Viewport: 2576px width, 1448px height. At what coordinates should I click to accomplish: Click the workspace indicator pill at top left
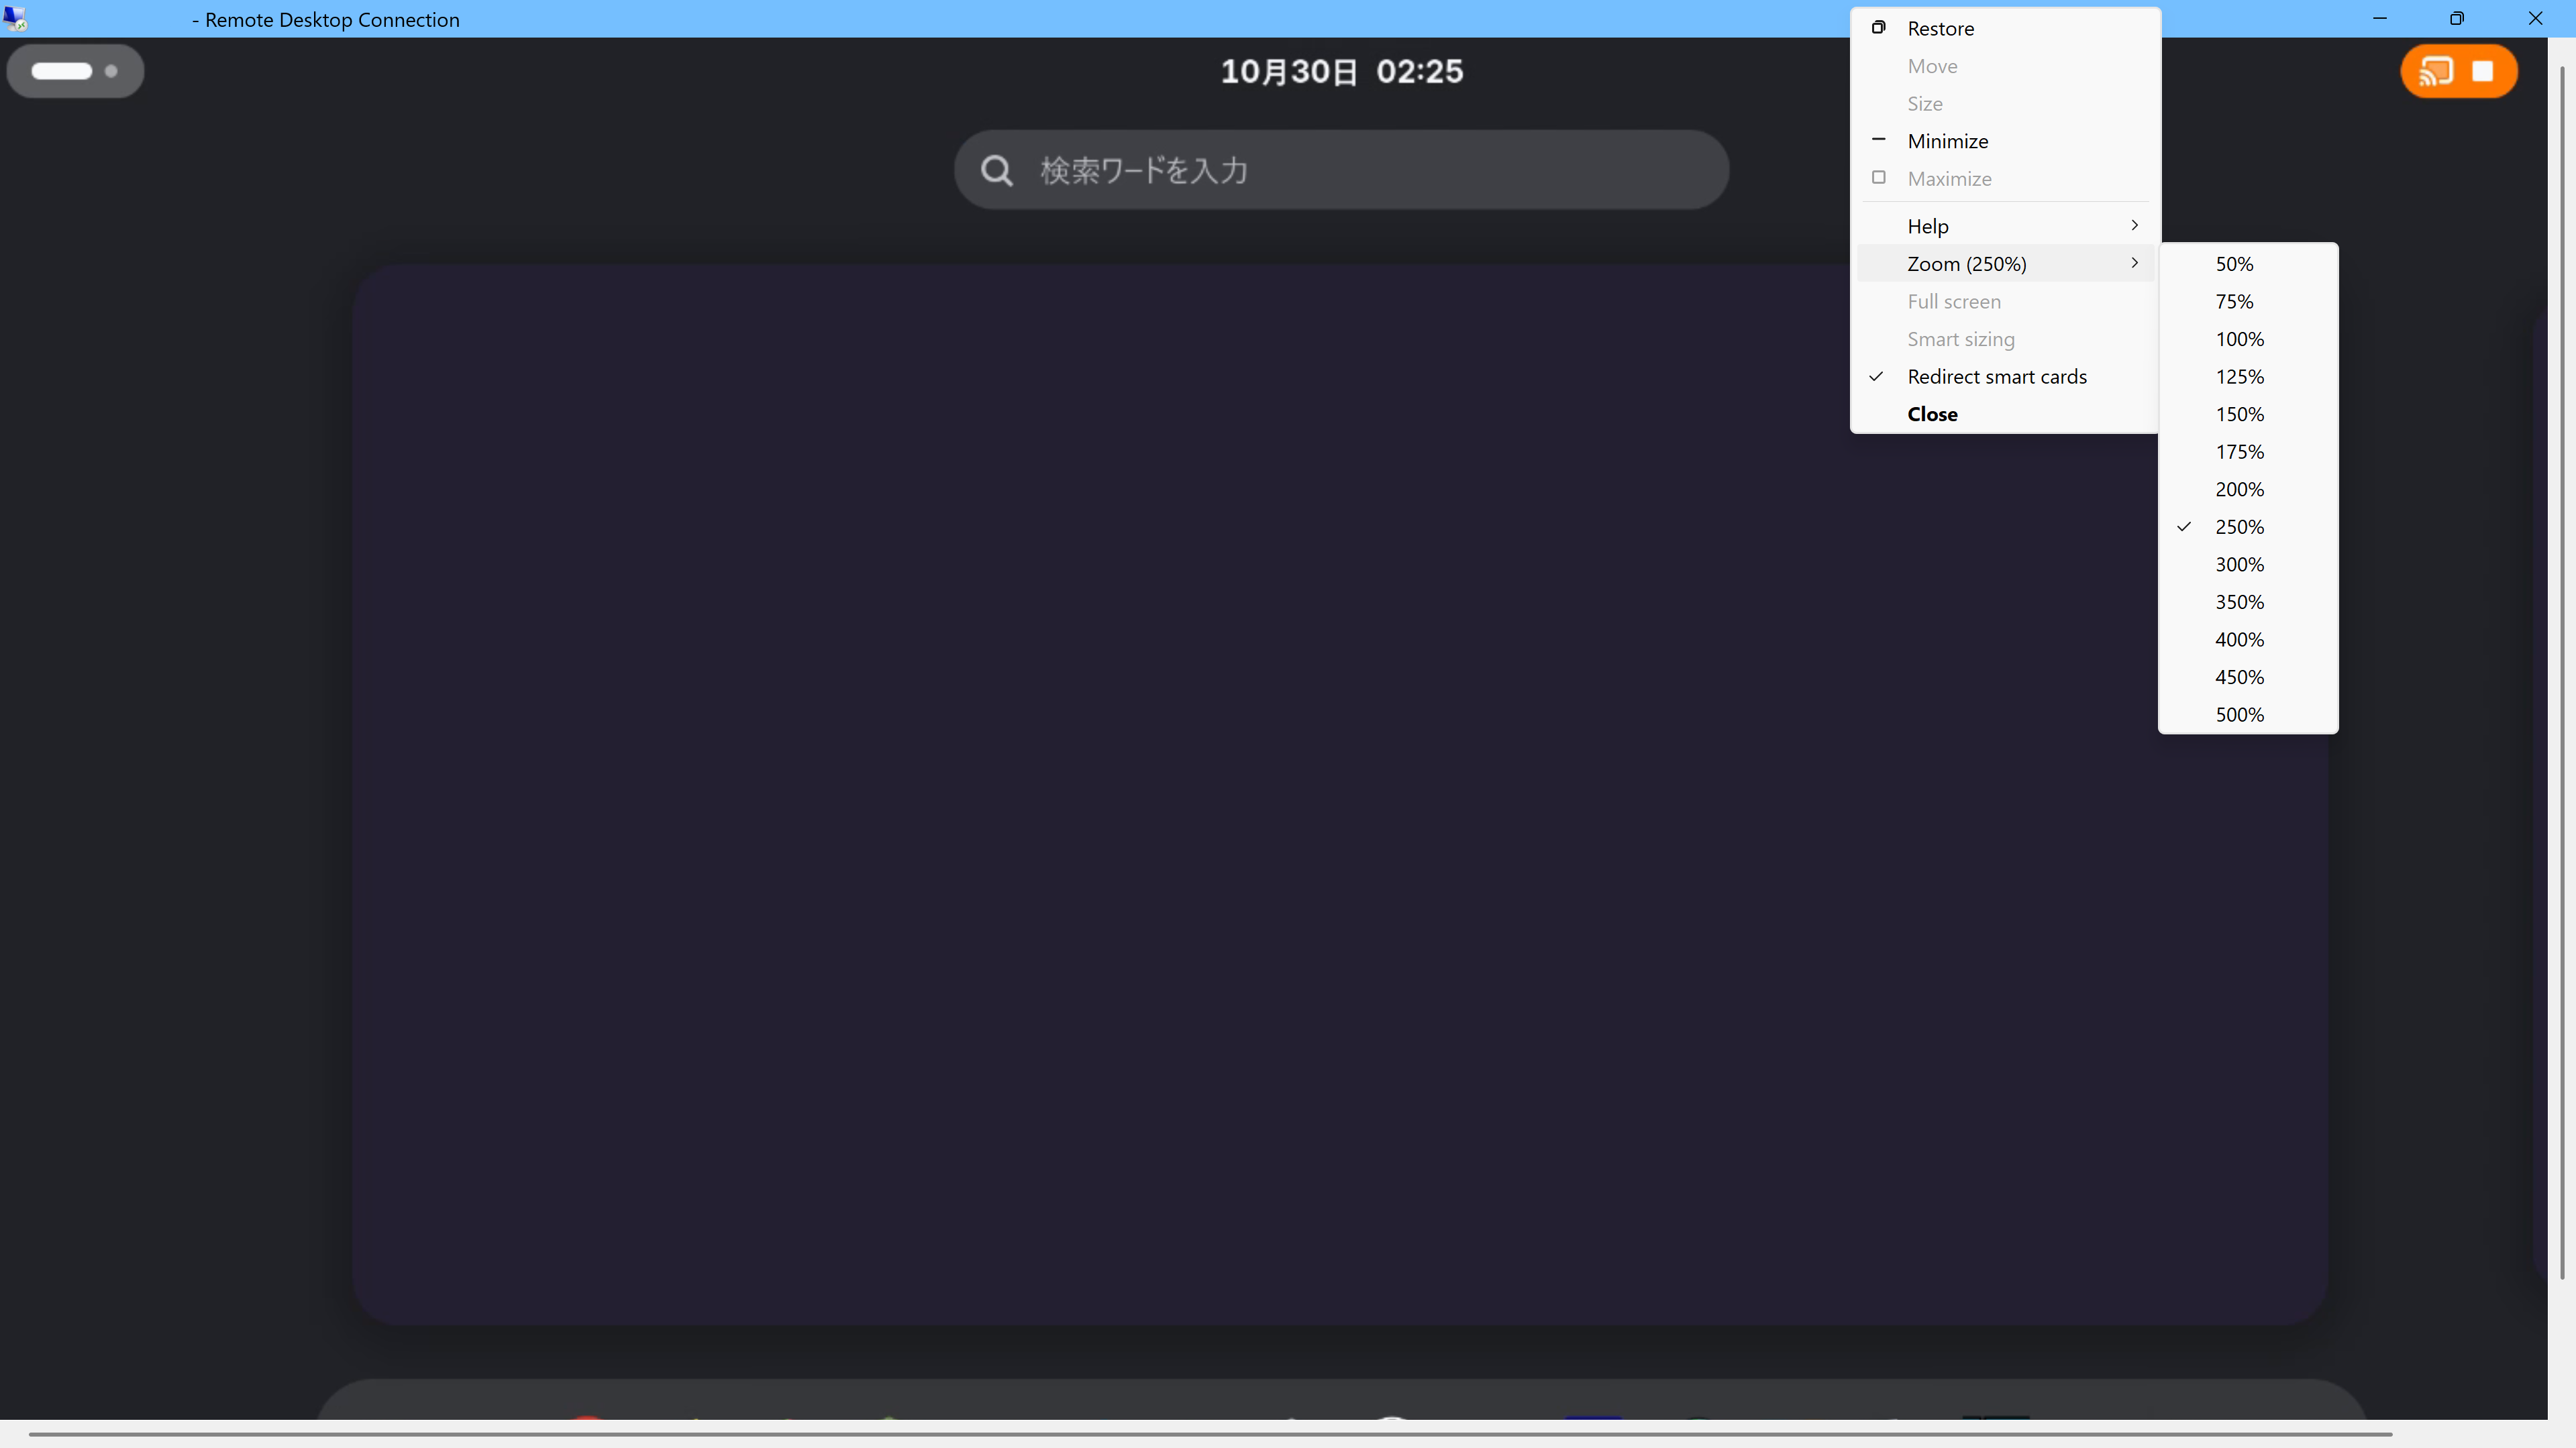click(x=75, y=71)
